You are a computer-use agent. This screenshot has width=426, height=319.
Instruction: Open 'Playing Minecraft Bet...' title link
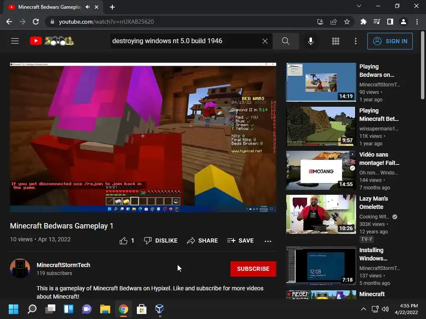tap(379, 115)
